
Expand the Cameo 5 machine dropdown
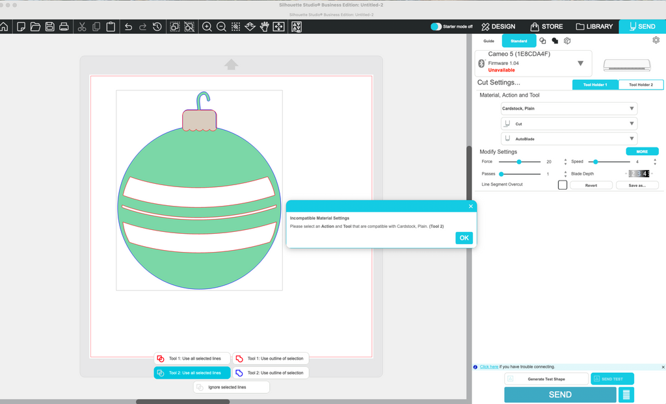pyautogui.click(x=580, y=63)
